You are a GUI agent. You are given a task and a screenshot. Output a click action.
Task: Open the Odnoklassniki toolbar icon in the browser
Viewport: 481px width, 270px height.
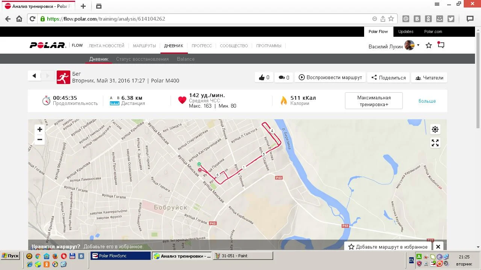click(428, 19)
